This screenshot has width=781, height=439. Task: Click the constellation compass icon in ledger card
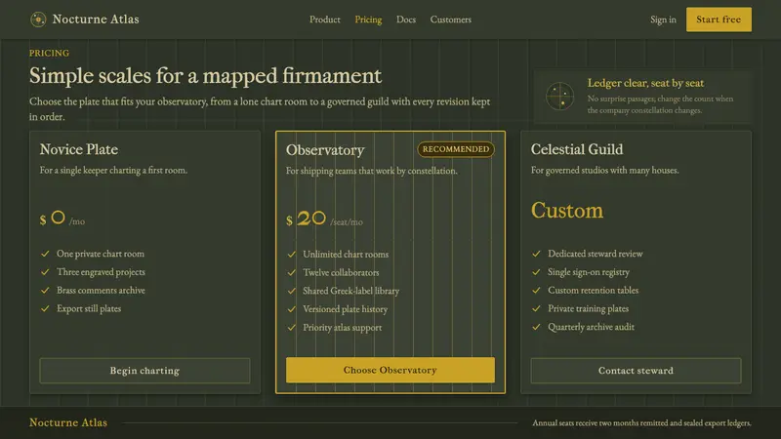tap(559, 96)
